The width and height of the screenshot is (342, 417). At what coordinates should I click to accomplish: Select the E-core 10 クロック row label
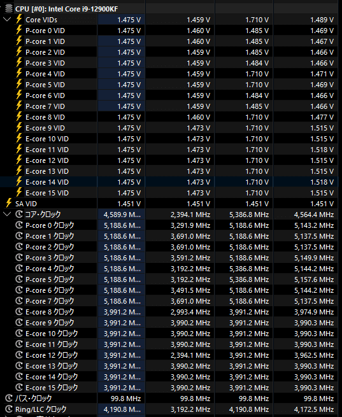tap(52, 334)
